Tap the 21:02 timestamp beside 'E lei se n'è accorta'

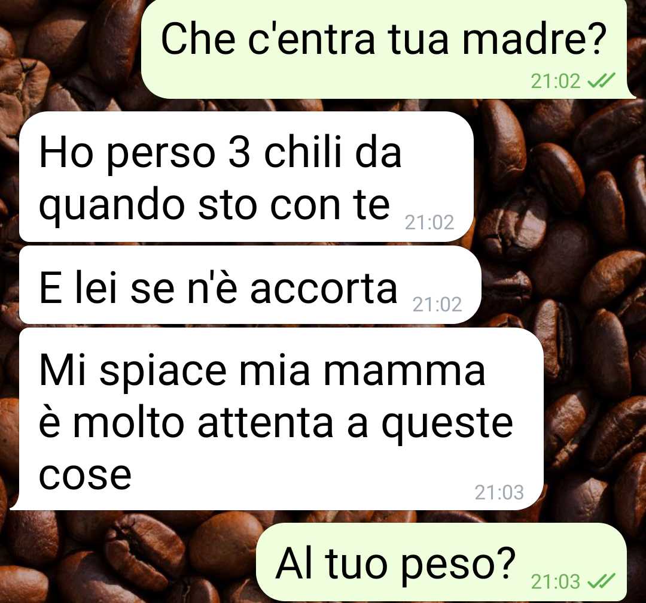(x=437, y=304)
